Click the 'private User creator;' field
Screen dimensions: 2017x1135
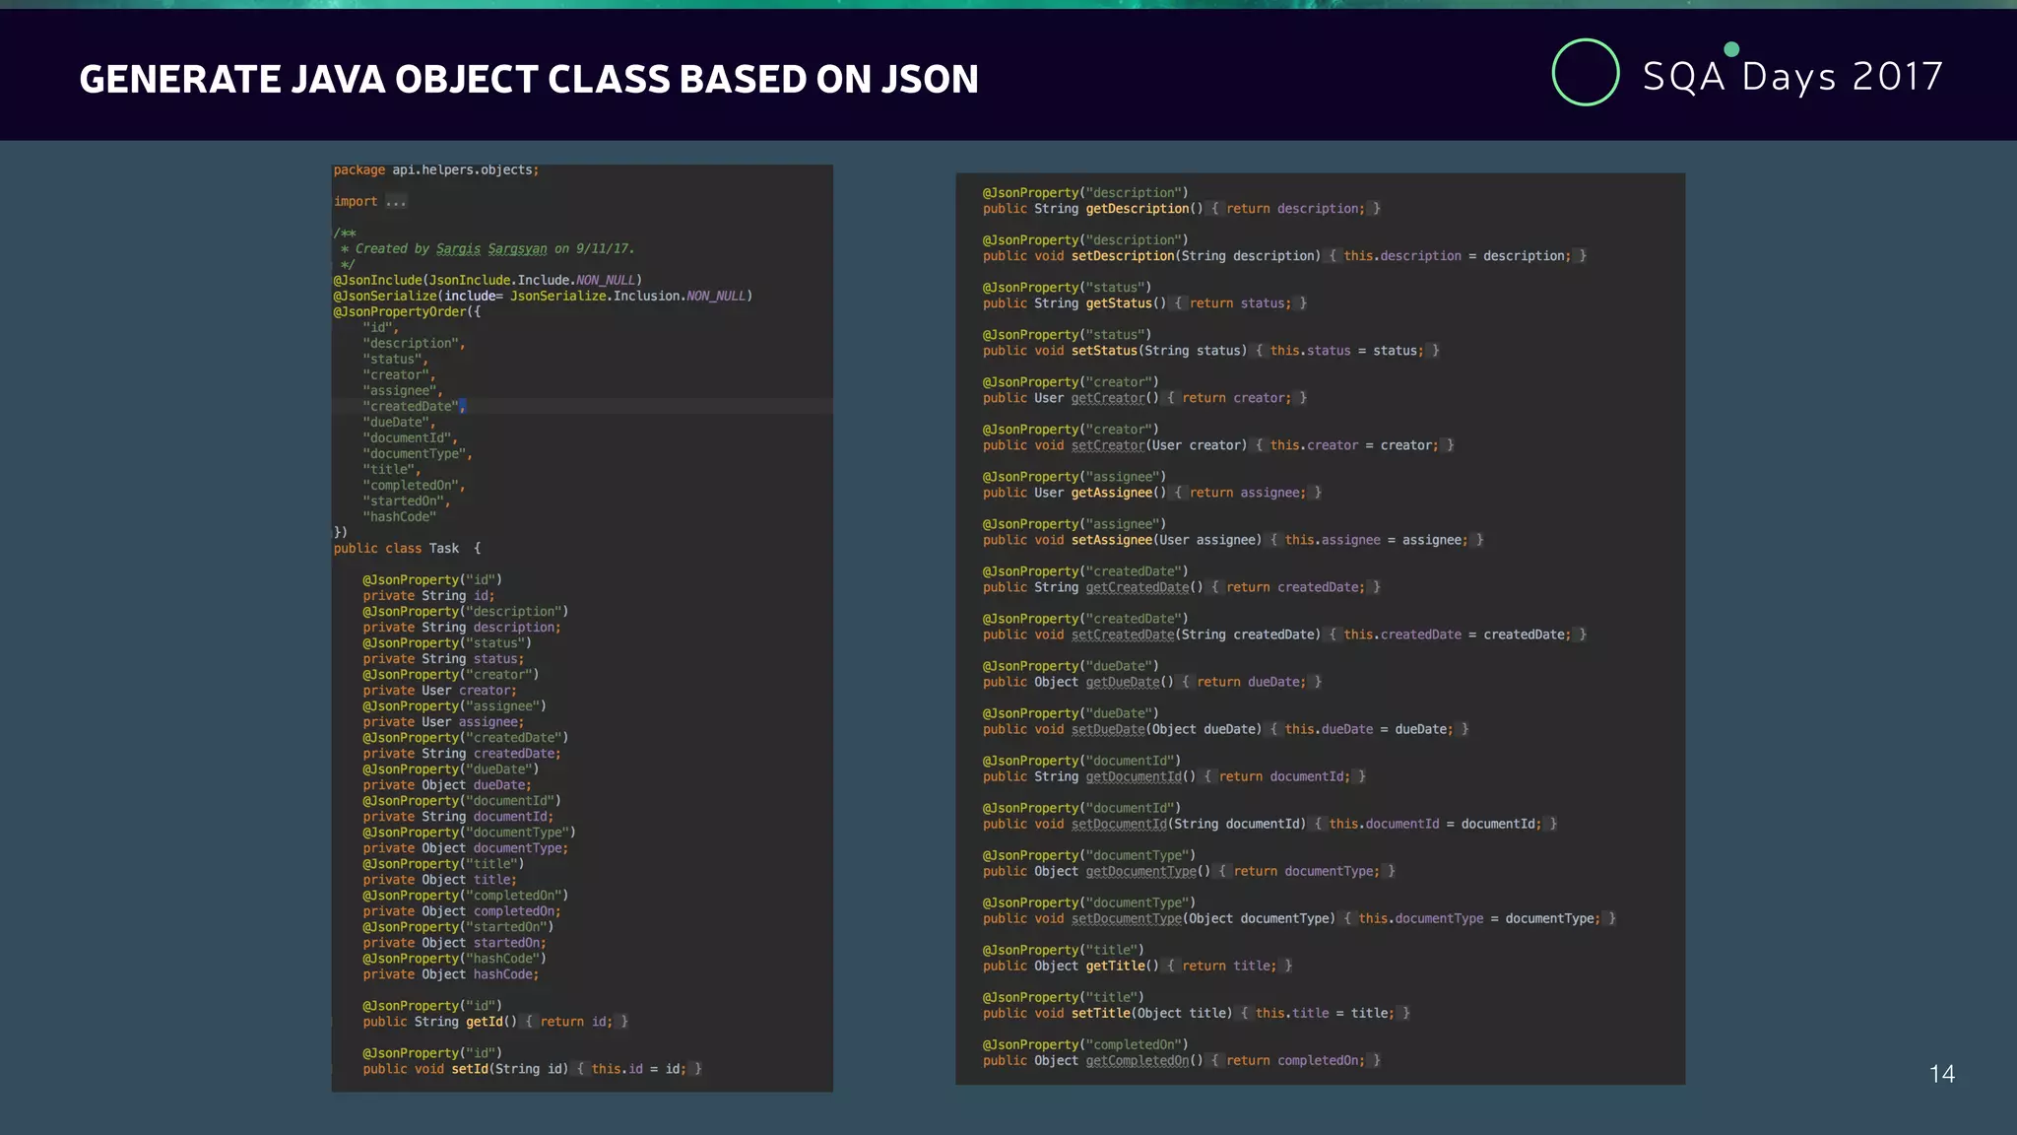click(x=439, y=691)
